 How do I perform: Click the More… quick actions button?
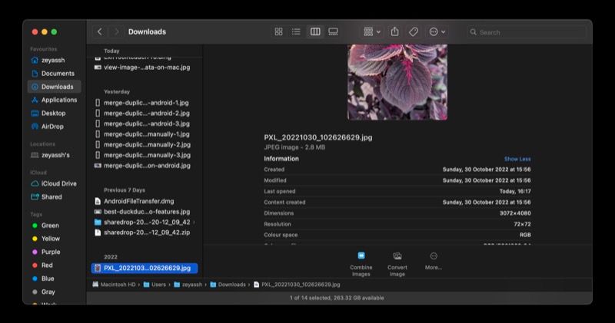[x=434, y=261]
